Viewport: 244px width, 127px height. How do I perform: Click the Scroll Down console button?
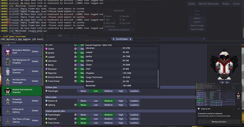[122, 39]
